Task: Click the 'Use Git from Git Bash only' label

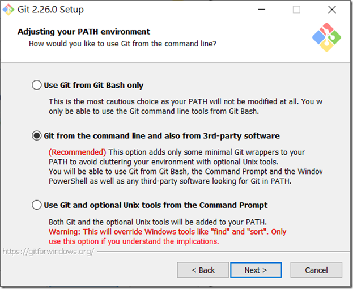Action: pyautogui.click(x=93, y=86)
